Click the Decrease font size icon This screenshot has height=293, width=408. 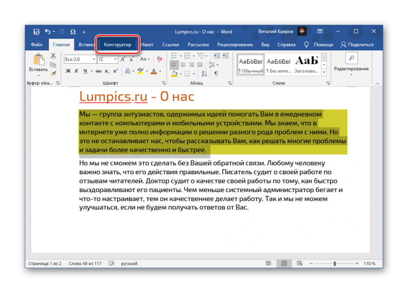(x=132, y=60)
